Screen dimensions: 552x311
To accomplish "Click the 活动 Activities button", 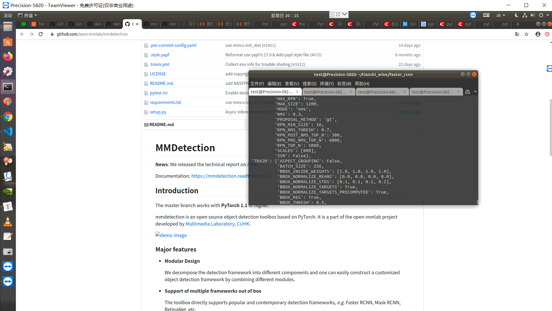I will (x=8, y=15).
